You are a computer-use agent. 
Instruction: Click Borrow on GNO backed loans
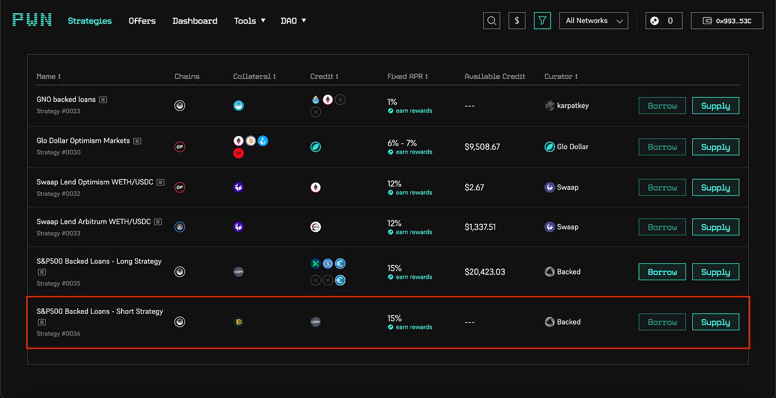click(662, 105)
